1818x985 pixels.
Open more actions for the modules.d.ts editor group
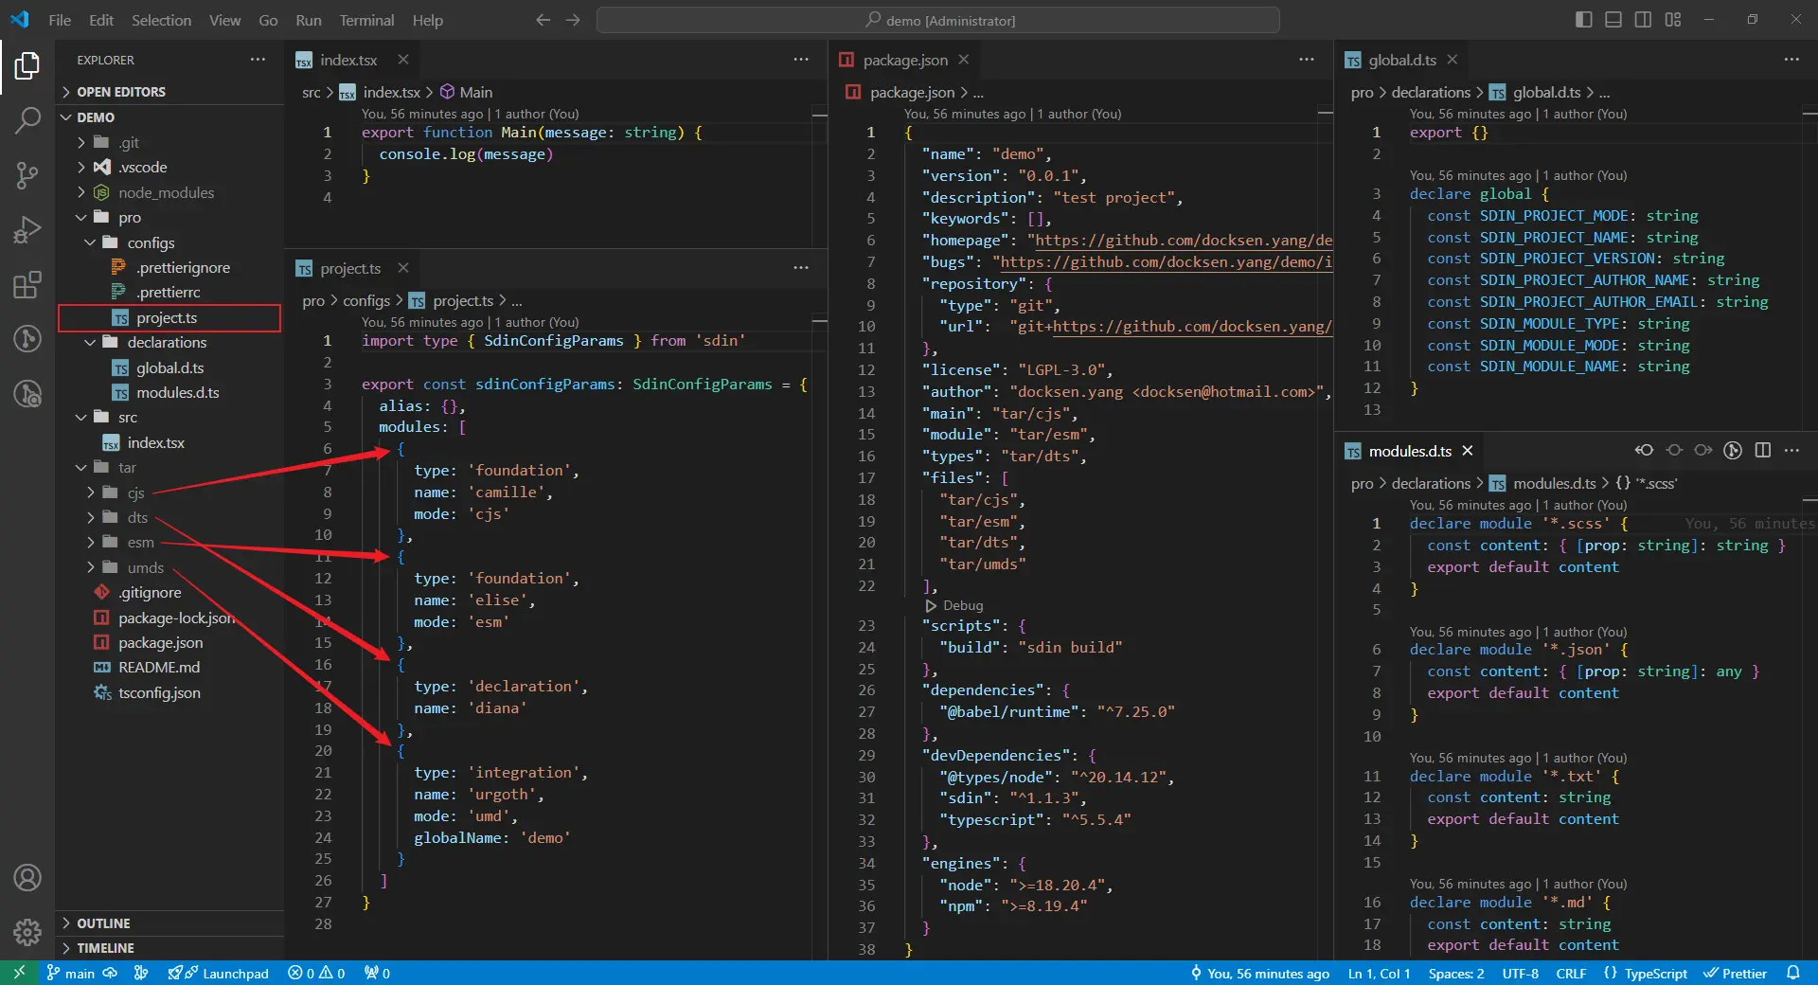(x=1791, y=451)
